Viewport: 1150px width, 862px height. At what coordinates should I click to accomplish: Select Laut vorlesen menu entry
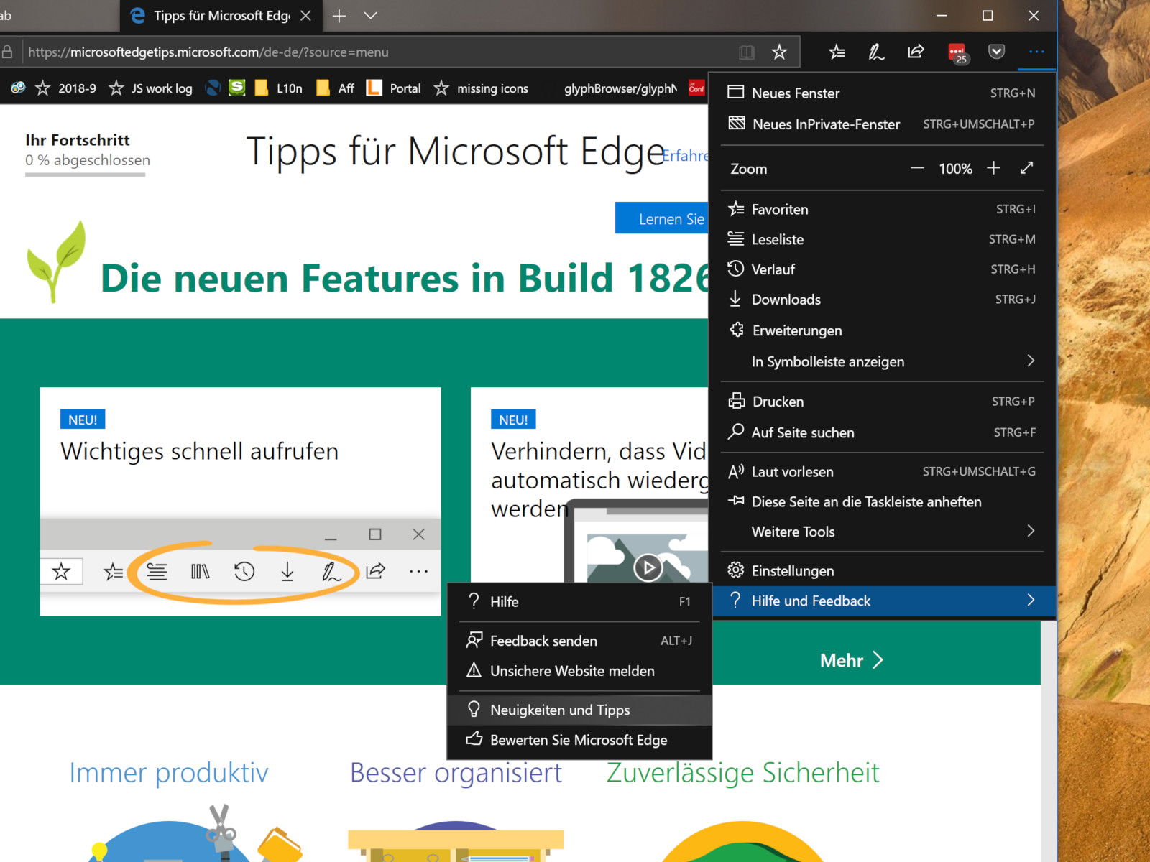tap(882, 471)
